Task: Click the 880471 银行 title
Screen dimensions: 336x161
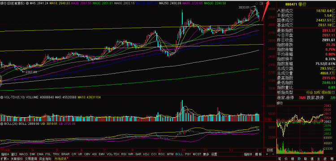Action: (x=296, y=4)
